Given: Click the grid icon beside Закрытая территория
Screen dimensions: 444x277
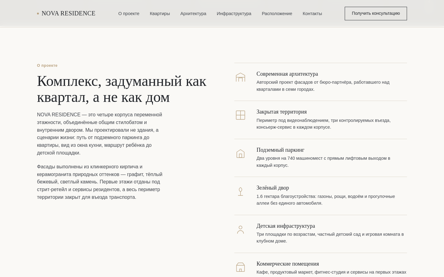Looking at the screenshot, I should click(x=240, y=115).
